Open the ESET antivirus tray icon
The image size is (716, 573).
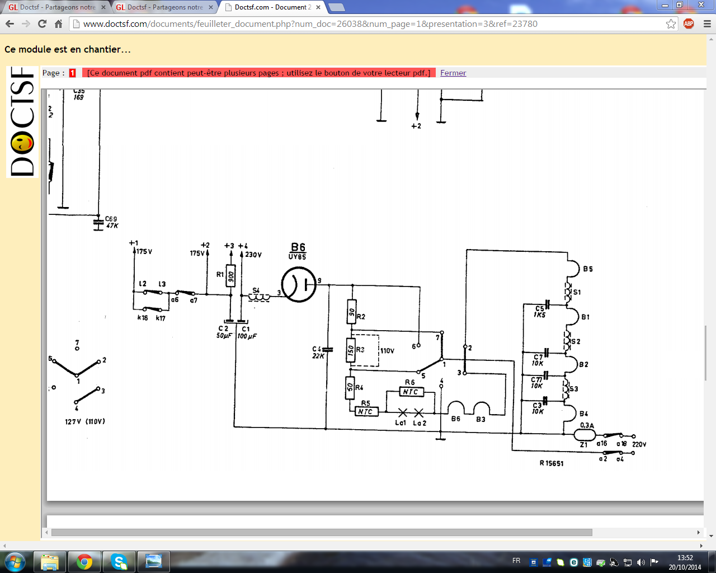point(574,562)
